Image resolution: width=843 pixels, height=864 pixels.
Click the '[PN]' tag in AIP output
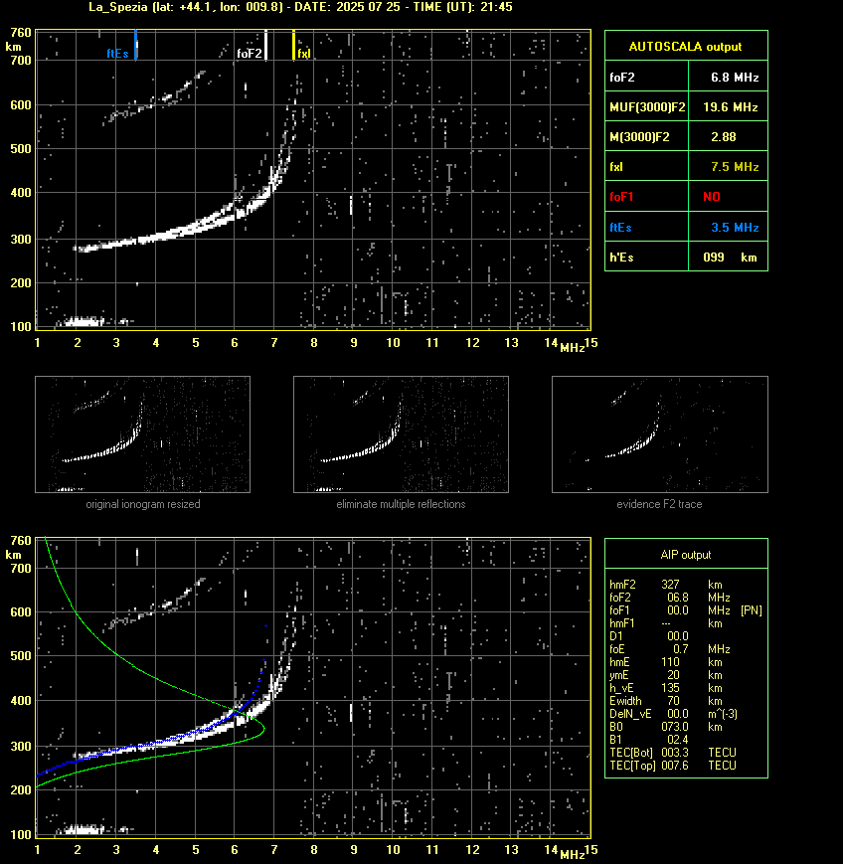click(x=752, y=610)
